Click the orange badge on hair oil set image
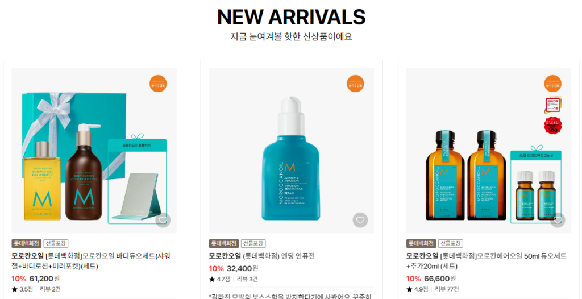The height and width of the screenshot is (299, 582). coord(553,84)
